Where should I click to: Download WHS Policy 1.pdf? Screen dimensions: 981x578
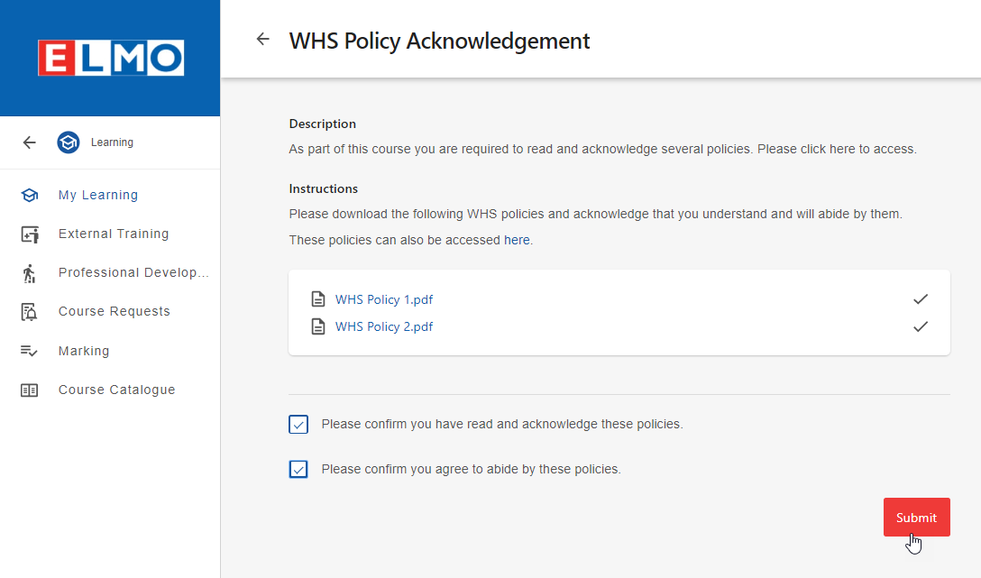pos(383,299)
